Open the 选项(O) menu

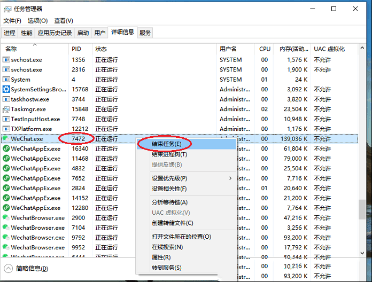point(38,21)
